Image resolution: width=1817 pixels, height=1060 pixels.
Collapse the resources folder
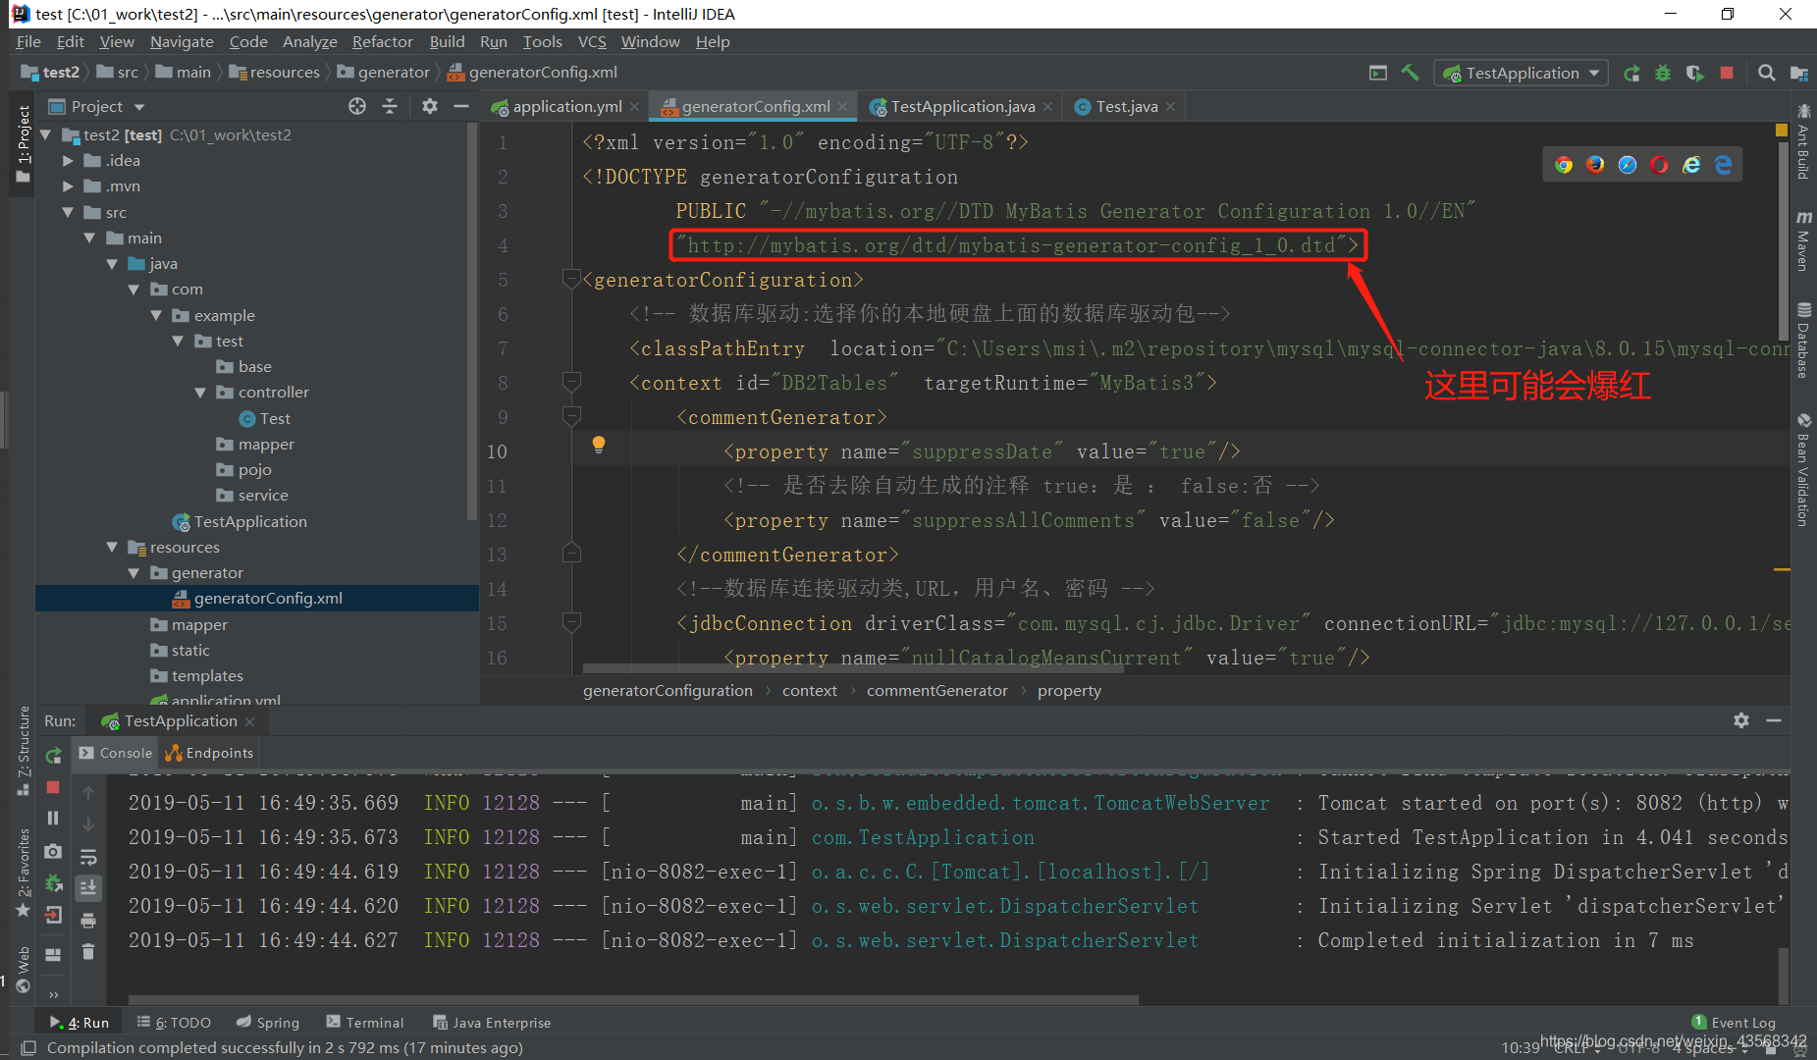coord(112,547)
